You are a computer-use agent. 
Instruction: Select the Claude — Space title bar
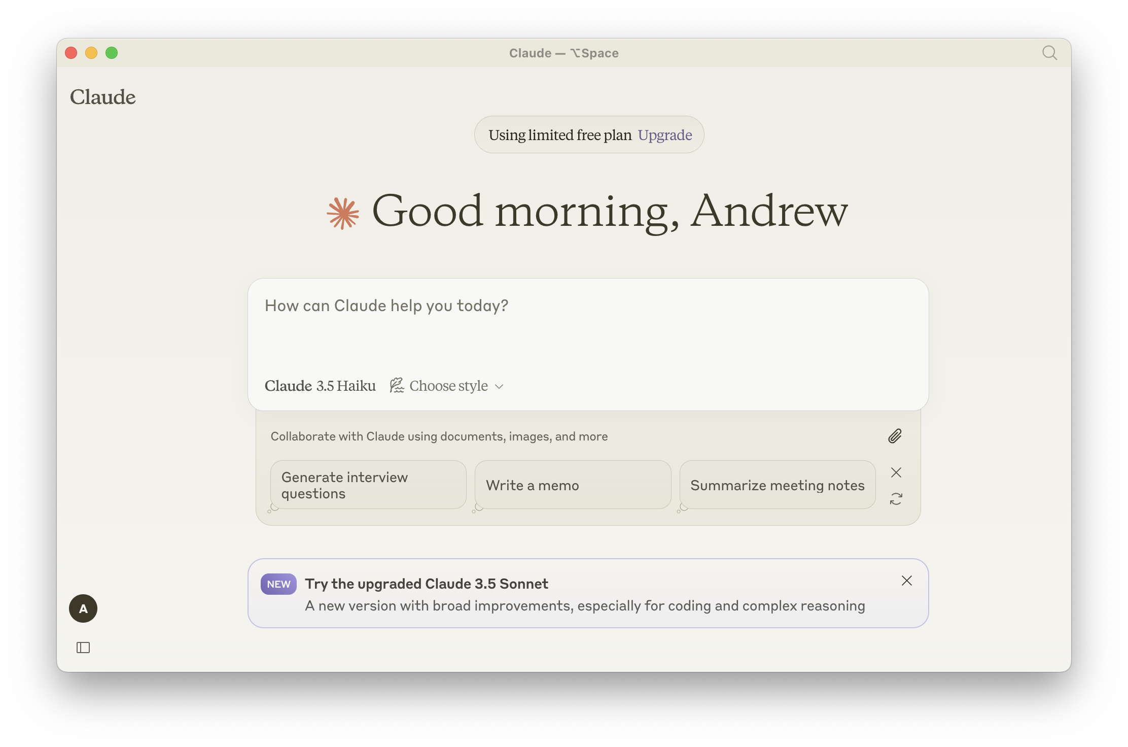click(564, 53)
